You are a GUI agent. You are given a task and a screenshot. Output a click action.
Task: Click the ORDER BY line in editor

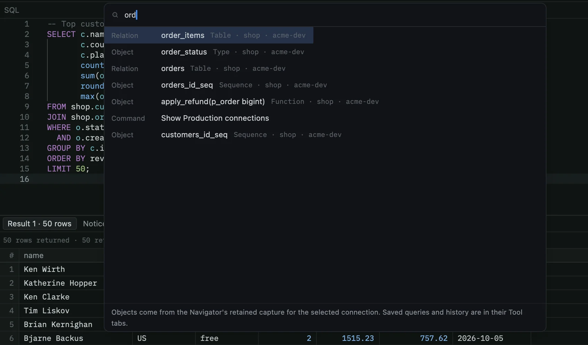[75, 158]
